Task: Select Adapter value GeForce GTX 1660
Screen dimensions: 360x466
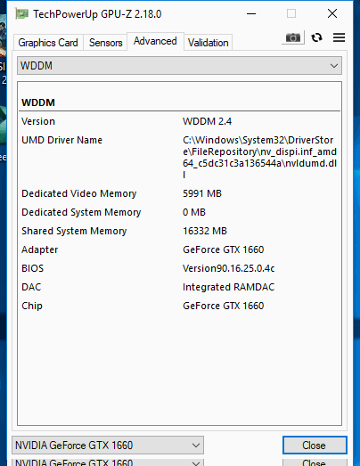Action: (224, 249)
